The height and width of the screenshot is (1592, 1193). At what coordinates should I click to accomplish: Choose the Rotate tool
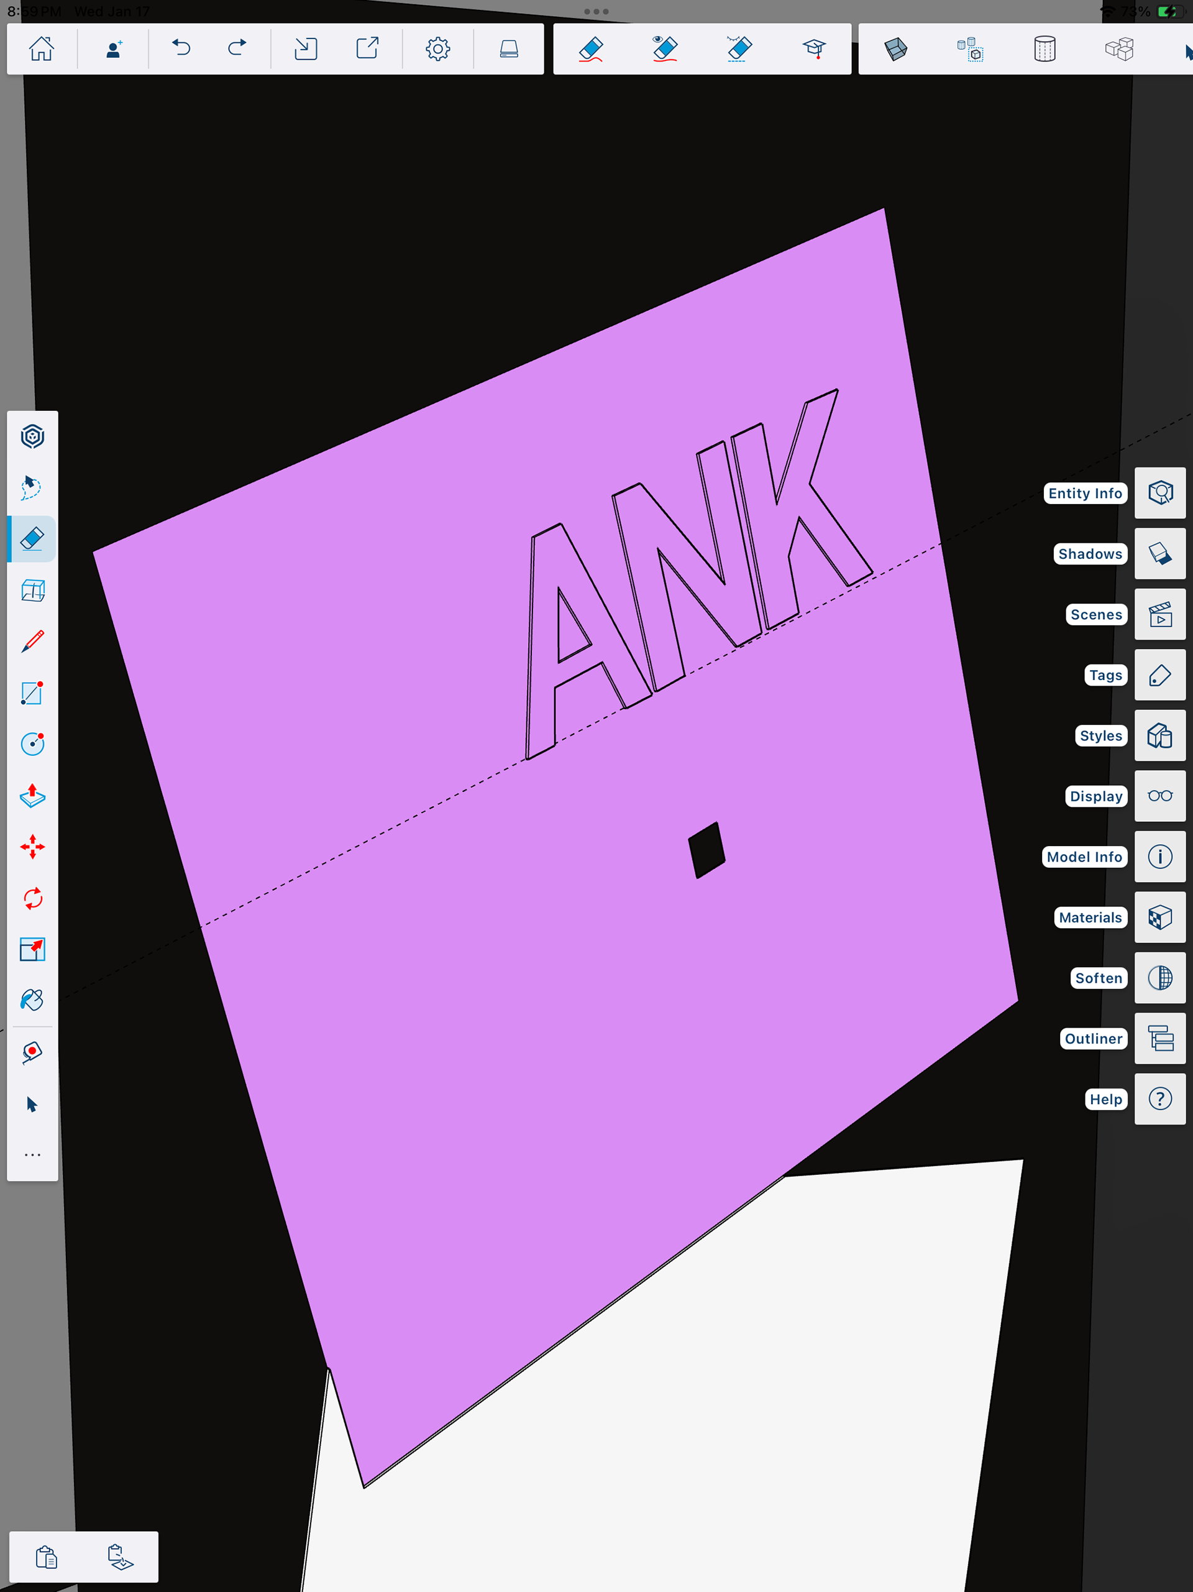click(32, 898)
